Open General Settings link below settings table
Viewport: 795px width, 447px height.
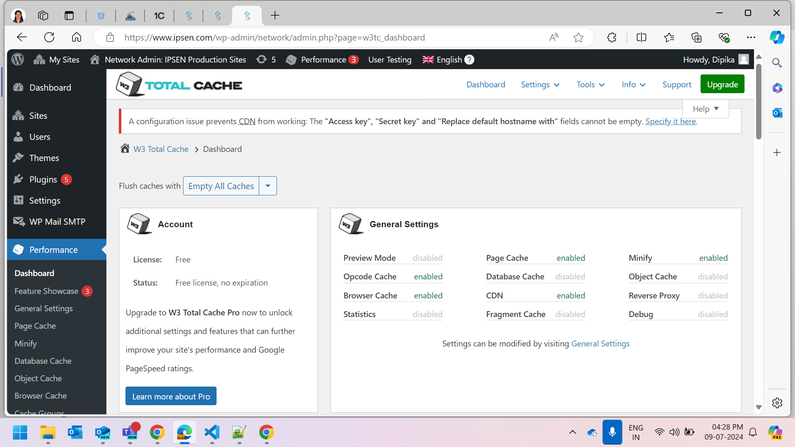pos(600,344)
